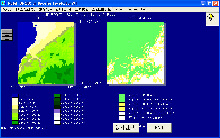Click the lightbulb hint icon
The height and width of the screenshot is (138, 220).
211,18
